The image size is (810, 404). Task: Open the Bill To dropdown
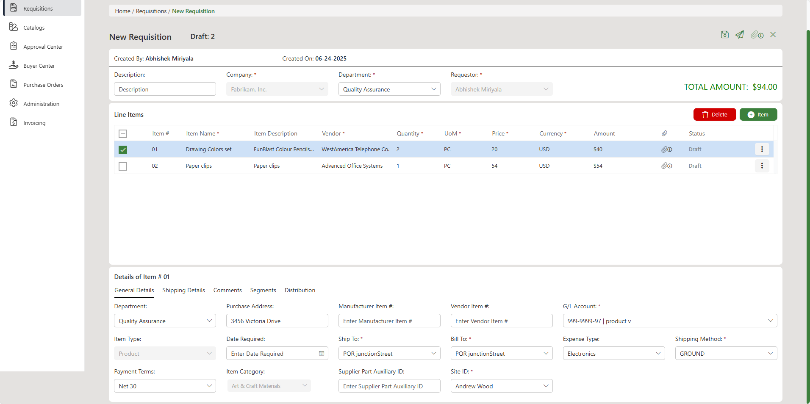(502, 353)
